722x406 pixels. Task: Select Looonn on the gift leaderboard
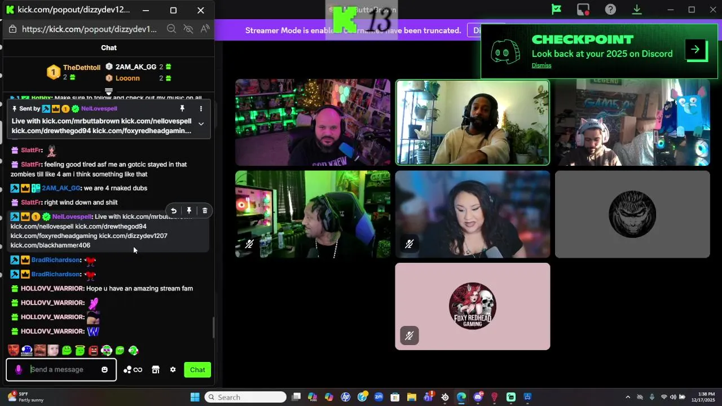coord(127,78)
